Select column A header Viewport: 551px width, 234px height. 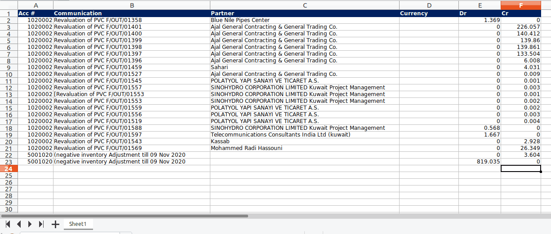coord(36,5)
